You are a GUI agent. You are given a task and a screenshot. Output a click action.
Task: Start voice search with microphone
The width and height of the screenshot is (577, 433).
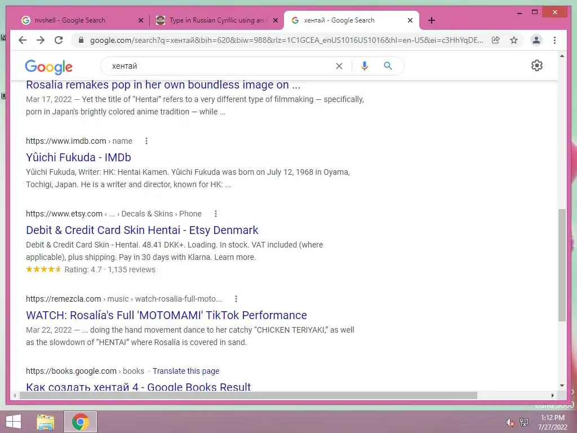pyautogui.click(x=365, y=66)
